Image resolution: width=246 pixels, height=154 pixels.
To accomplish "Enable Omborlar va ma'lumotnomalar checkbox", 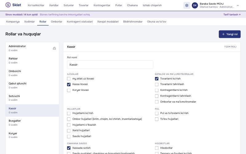I will 157,102.
